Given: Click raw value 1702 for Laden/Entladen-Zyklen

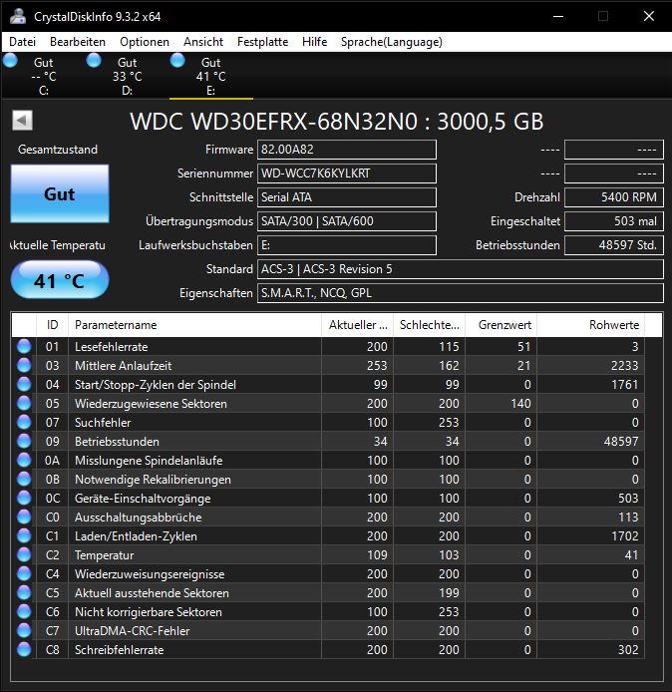Looking at the screenshot, I should pos(624,535).
